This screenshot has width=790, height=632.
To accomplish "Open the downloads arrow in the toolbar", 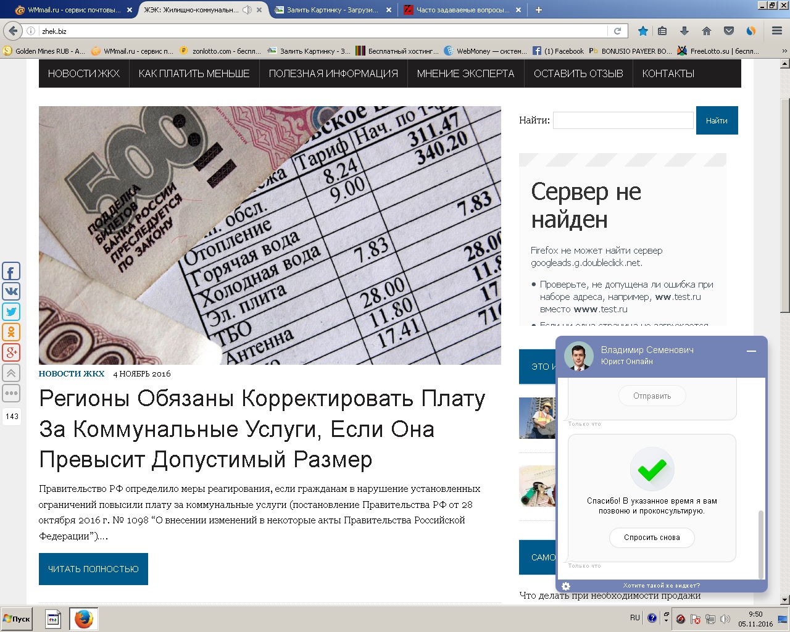I will coord(684,31).
